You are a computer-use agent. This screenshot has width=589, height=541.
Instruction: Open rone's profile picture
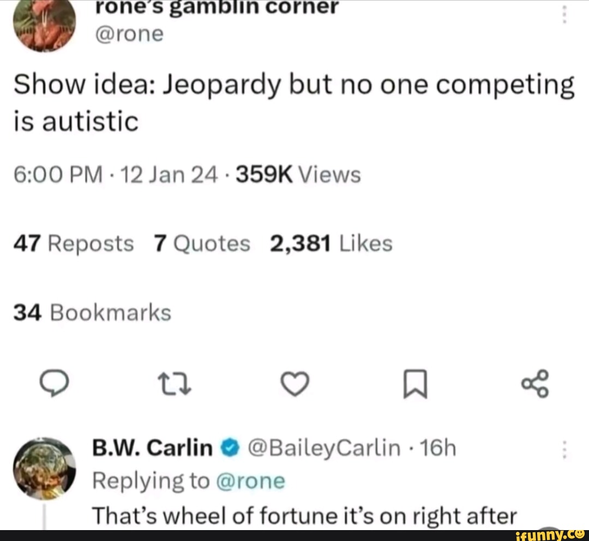pyautogui.click(x=44, y=23)
